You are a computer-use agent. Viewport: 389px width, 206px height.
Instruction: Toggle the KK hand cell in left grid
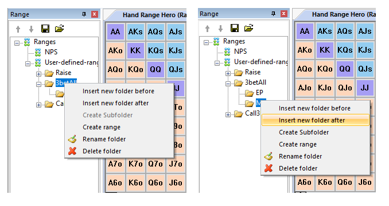(x=135, y=50)
